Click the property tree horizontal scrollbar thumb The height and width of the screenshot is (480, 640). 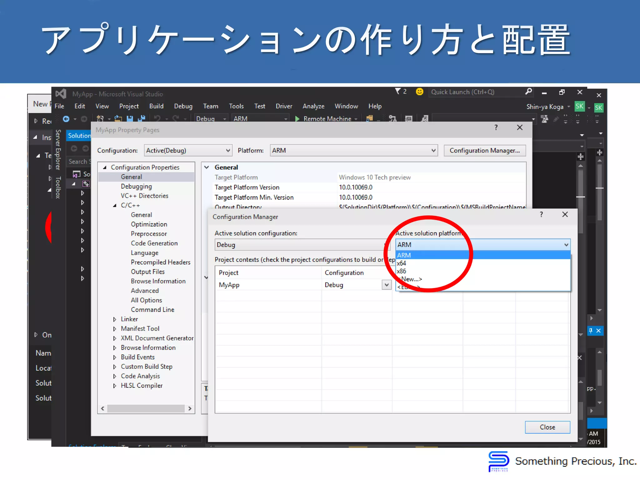coord(146,408)
